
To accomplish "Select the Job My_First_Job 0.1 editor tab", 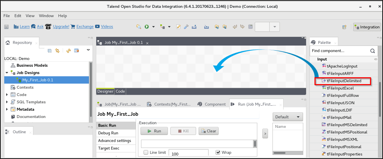I will coord(124,42).
